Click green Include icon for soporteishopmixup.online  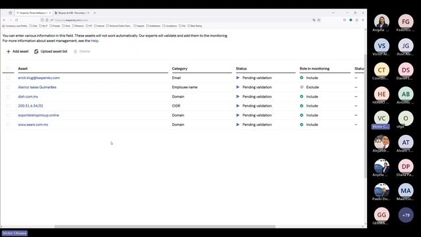(x=301, y=115)
